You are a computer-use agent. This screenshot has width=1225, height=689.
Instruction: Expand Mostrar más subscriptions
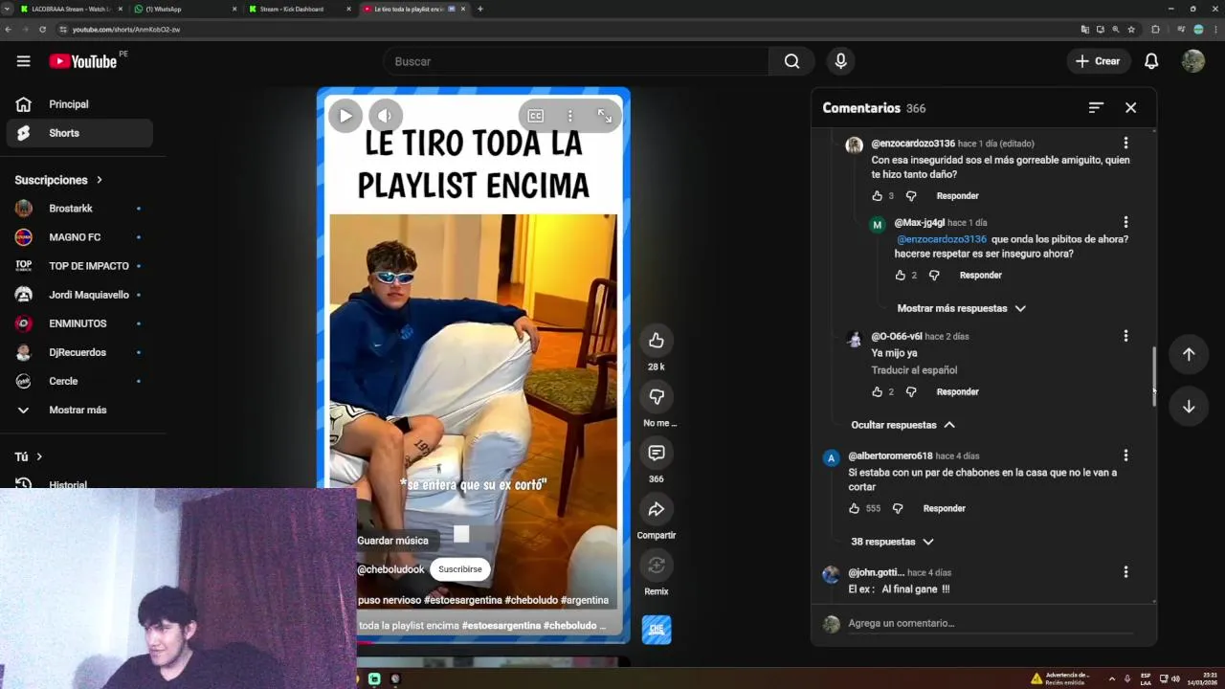coord(80,410)
